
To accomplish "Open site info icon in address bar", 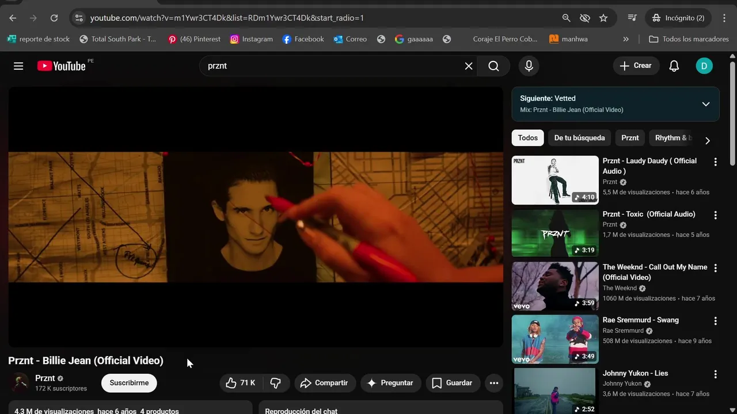I will pos(79,18).
